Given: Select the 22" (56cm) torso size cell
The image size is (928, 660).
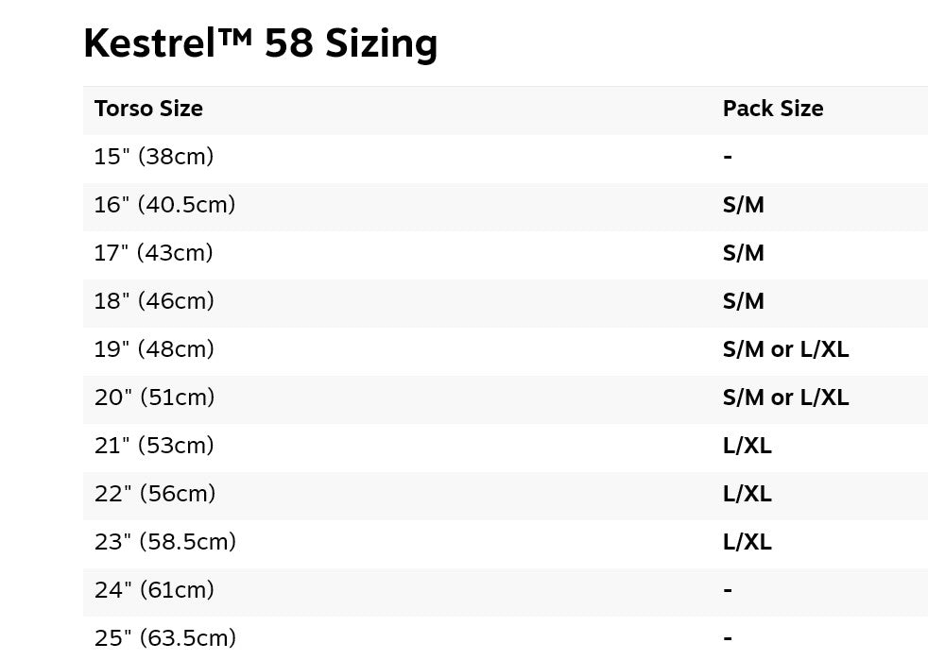Looking at the screenshot, I should [x=155, y=494].
